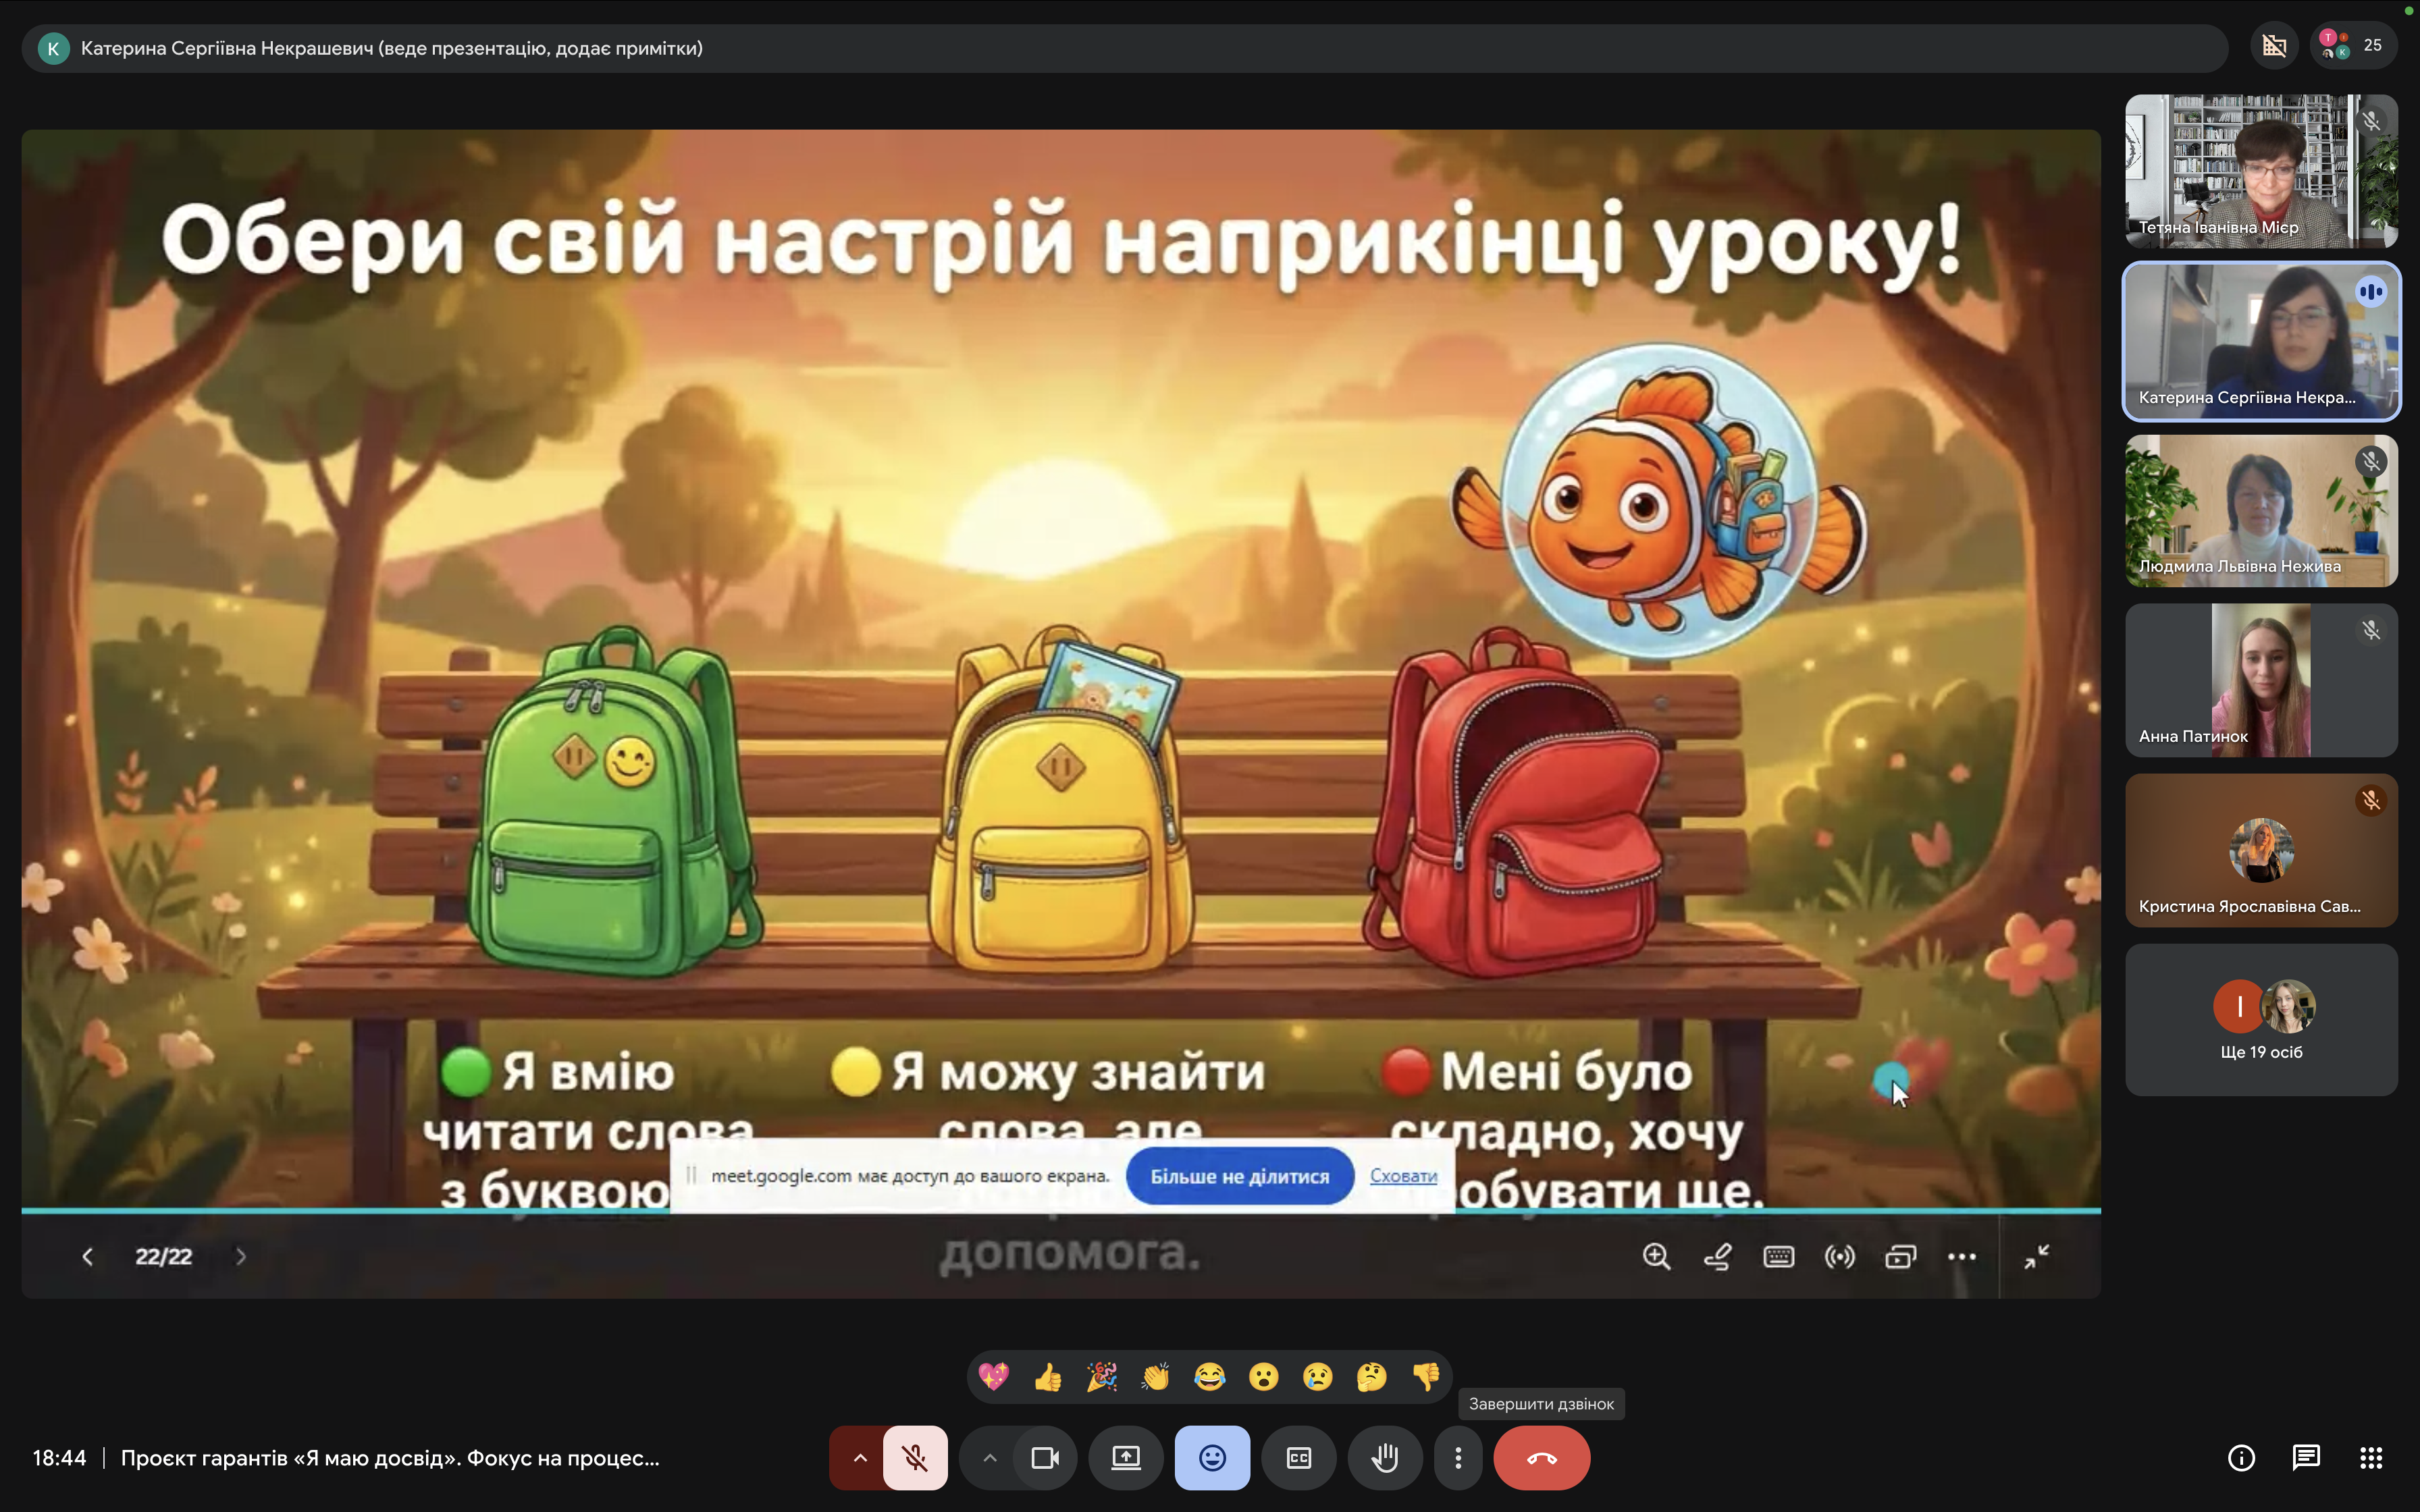Click the share screen present icon
The height and width of the screenshot is (1512, 2420).
1126,1458
